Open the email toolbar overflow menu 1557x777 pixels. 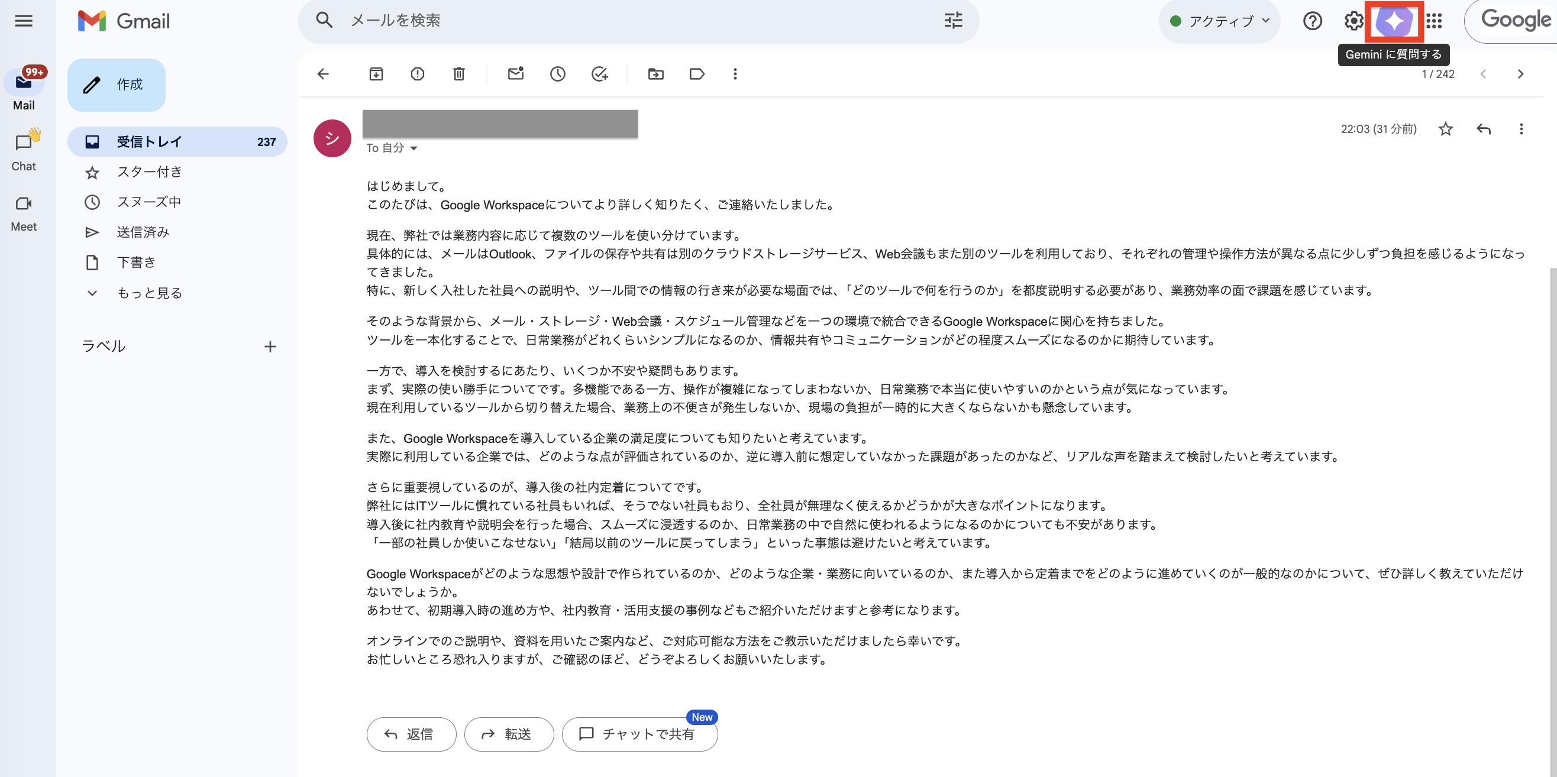tap(735, 74)
